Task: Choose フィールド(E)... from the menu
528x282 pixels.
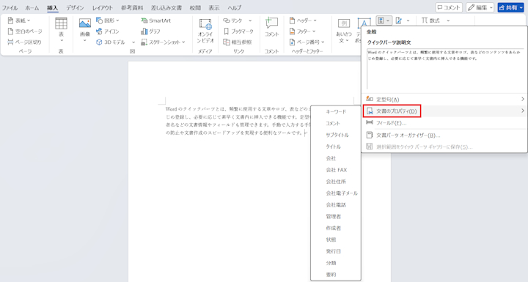Action: coord(444,123)
